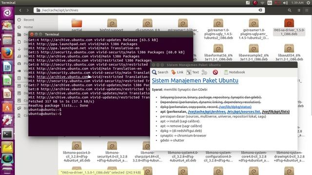Launch Firefox from the launcher
The image size is (312, 175).
[x=7, y=53]
